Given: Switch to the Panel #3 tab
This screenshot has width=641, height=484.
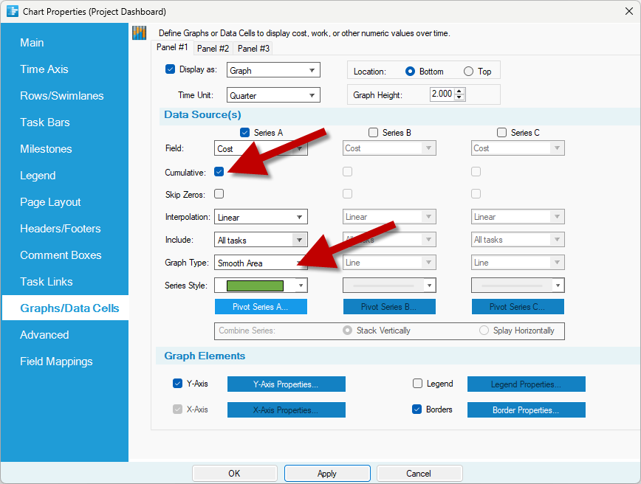Looking at the screenshot, I should (x=253, y=49).
